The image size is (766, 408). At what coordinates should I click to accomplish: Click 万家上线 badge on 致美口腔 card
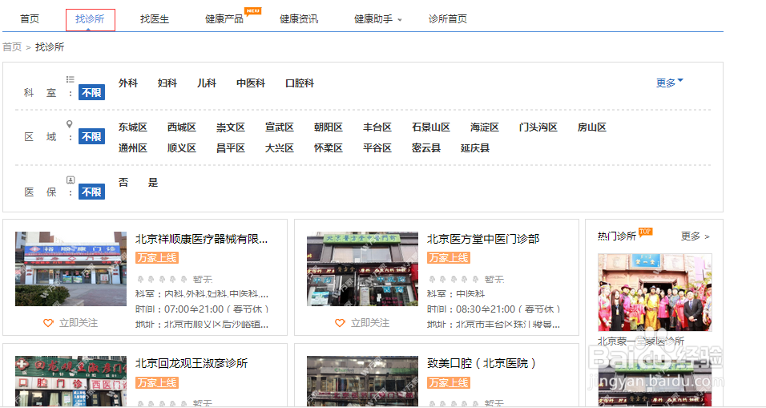(449, 382)
